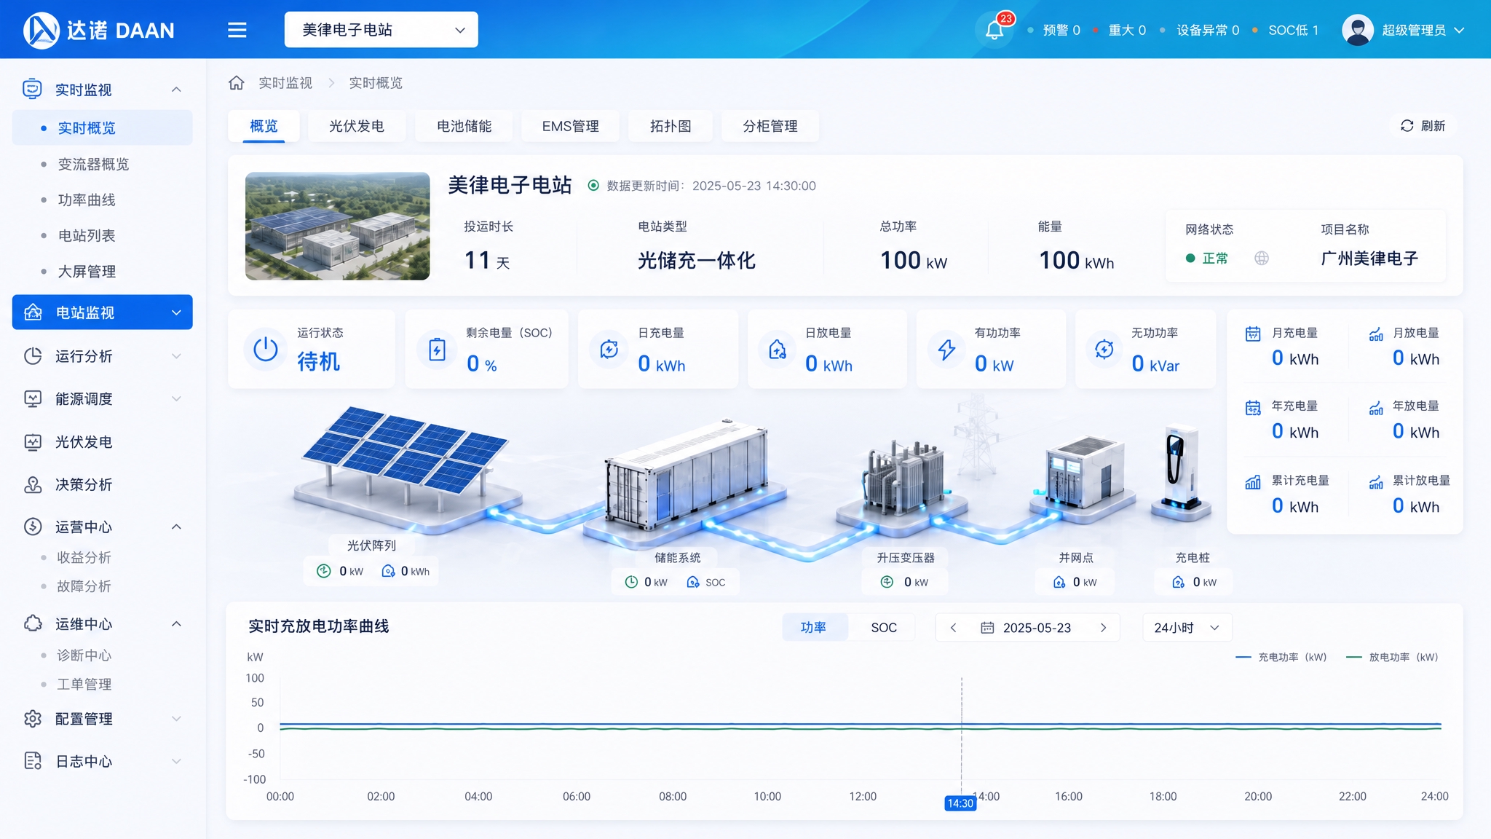Click the battery icon in 剩余电量 card
Screen dimensions: 1491x839
[437, 350]
